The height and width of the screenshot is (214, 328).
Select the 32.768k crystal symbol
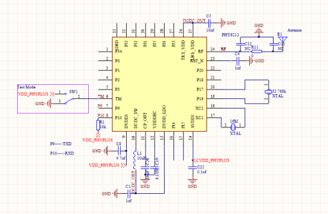coord(268,92)
